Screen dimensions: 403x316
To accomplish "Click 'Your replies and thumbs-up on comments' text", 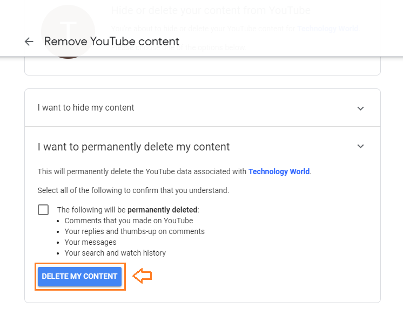I will point(135,232).
